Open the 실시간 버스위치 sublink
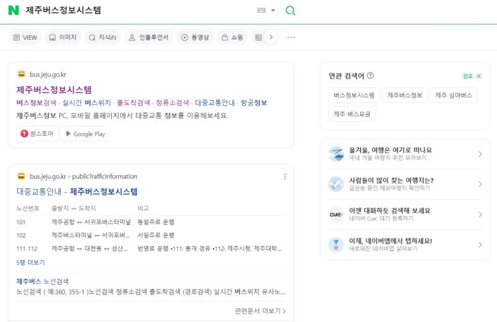Screen dimensions: 497x322 point(87,103)
